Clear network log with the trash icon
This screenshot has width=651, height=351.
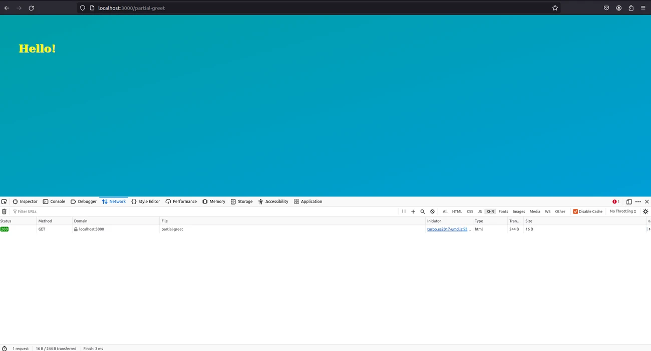pyautogui.click(x=5, y=211)
